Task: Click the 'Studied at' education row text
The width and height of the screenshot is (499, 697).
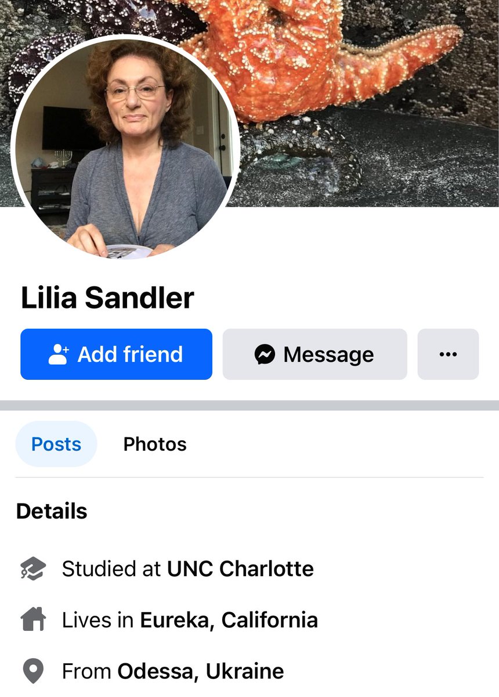Action: click(188, 569)
